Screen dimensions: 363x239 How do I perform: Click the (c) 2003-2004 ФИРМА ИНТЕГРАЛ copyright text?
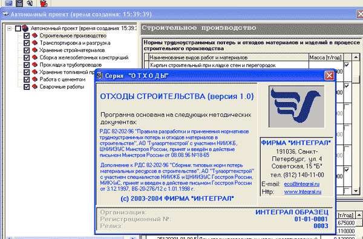(x=177, y=199)
